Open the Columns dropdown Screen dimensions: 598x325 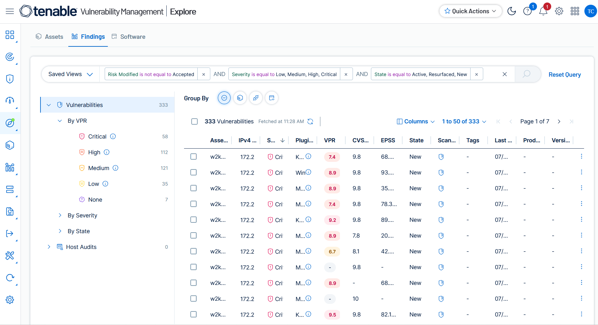click(x=416, y=121)
